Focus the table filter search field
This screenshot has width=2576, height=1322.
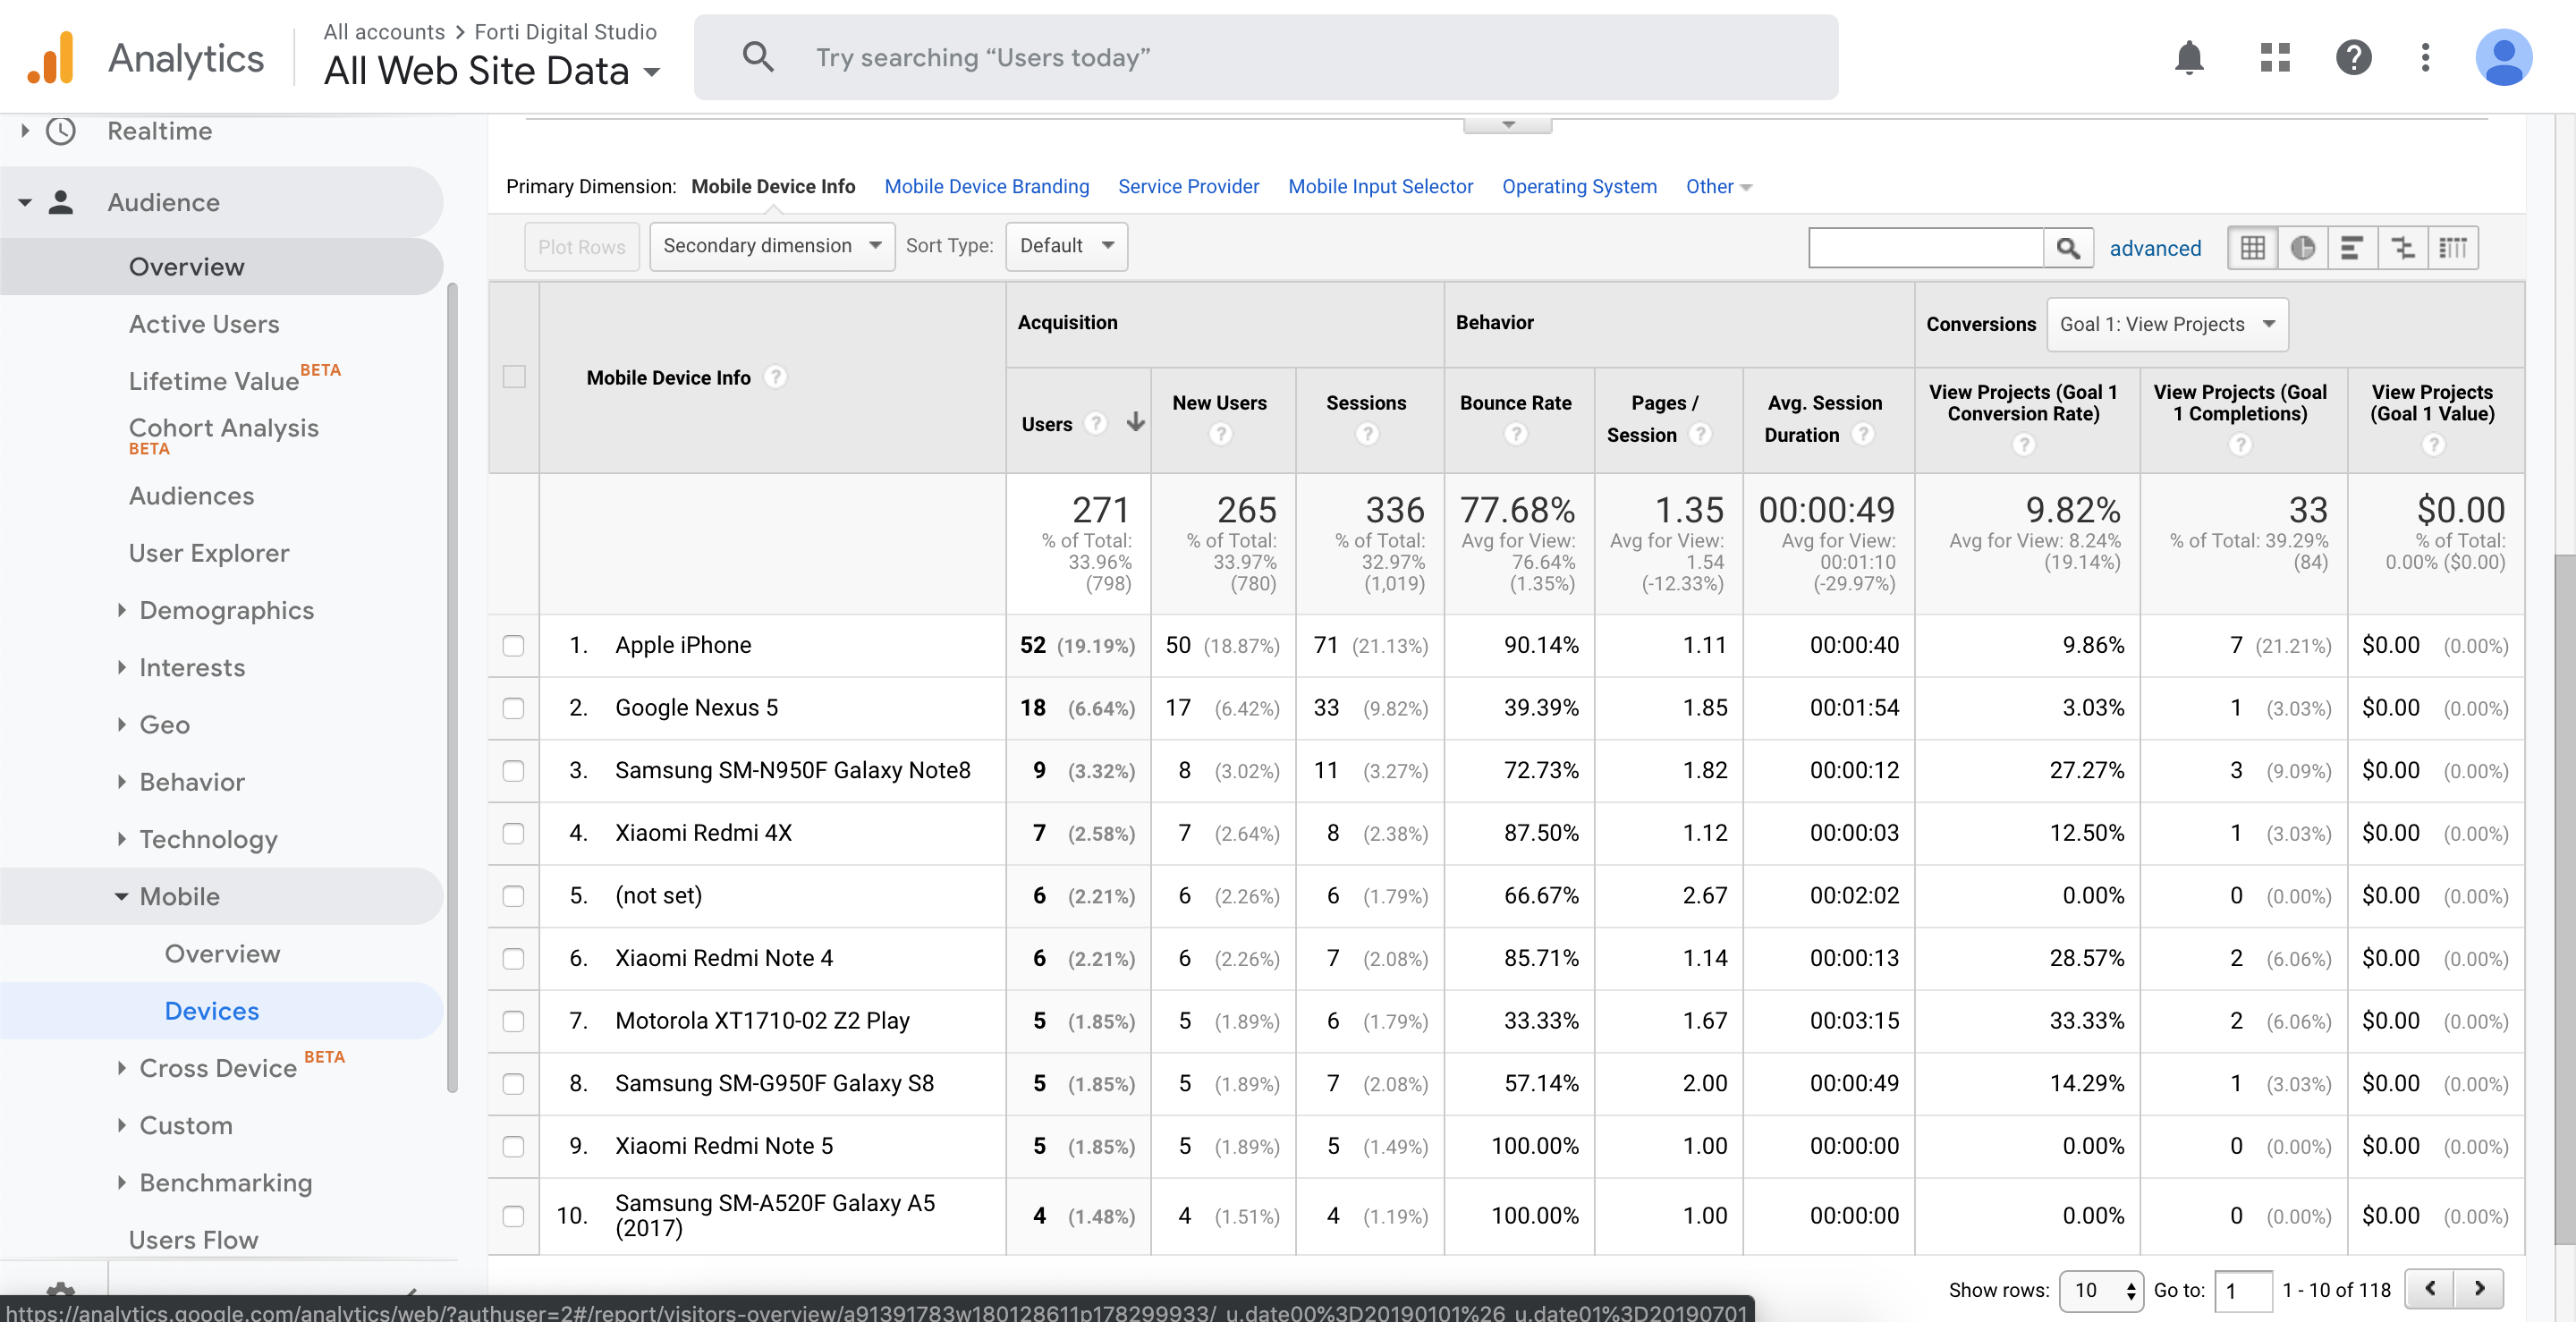(1926, 248)
